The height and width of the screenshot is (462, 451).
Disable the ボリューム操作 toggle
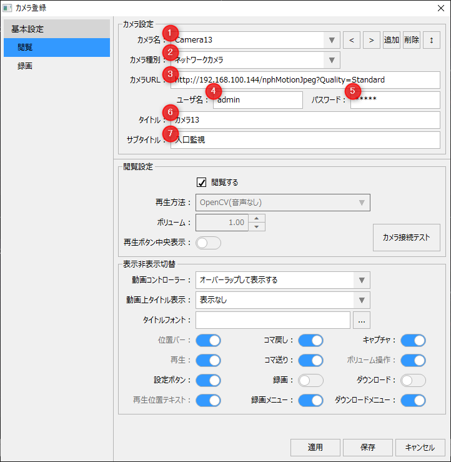click(413, 361)
